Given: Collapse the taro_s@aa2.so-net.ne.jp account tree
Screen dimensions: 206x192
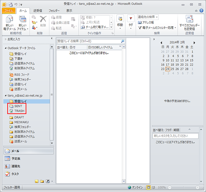Looking at the screenshot, I should click(x=5, y=95).
